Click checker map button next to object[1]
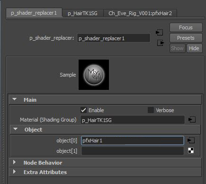Image resolution: width=206 pixels, height=184 pixels. [191, 150]
